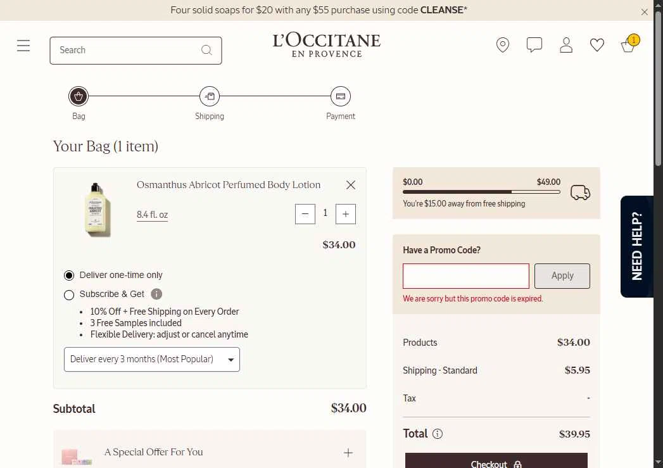Open the chat bubble icon
The width and height of the screenshot is (663, 468).
pos(534,44)
